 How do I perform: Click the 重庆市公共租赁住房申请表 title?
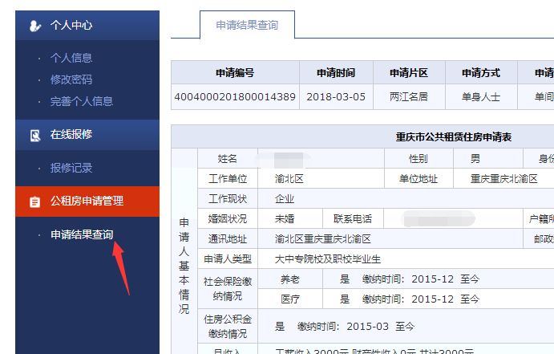point(454,136)
